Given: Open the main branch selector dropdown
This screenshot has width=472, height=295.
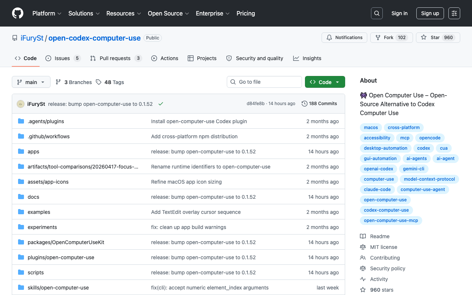Looking at the screenshot, I should (31, 82).
